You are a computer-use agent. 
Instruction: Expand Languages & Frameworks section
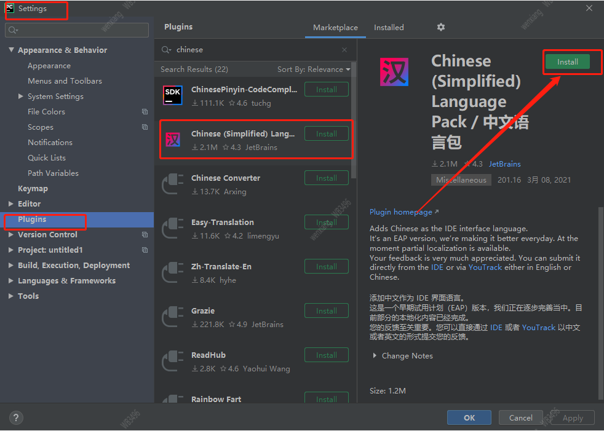11,281
